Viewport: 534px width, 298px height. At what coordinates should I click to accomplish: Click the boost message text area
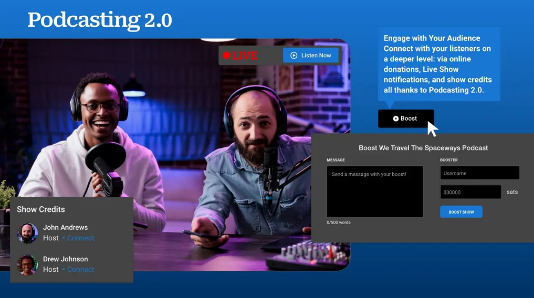374,191
